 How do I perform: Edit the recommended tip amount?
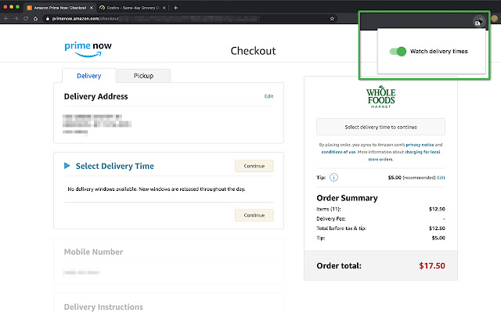[x=441, y=178]
